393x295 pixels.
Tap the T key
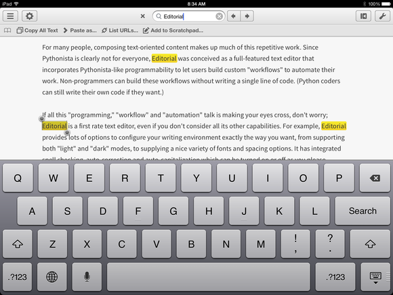coord(161,178)
